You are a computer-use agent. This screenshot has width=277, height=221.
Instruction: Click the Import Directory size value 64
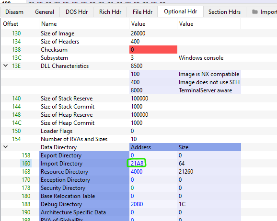coord(182,164)
